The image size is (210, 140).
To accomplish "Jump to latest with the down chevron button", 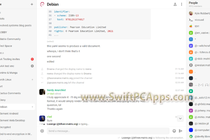I will [180, 118].
